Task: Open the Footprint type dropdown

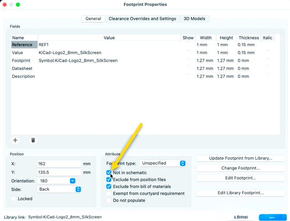Action: click(x=163, y=163)
